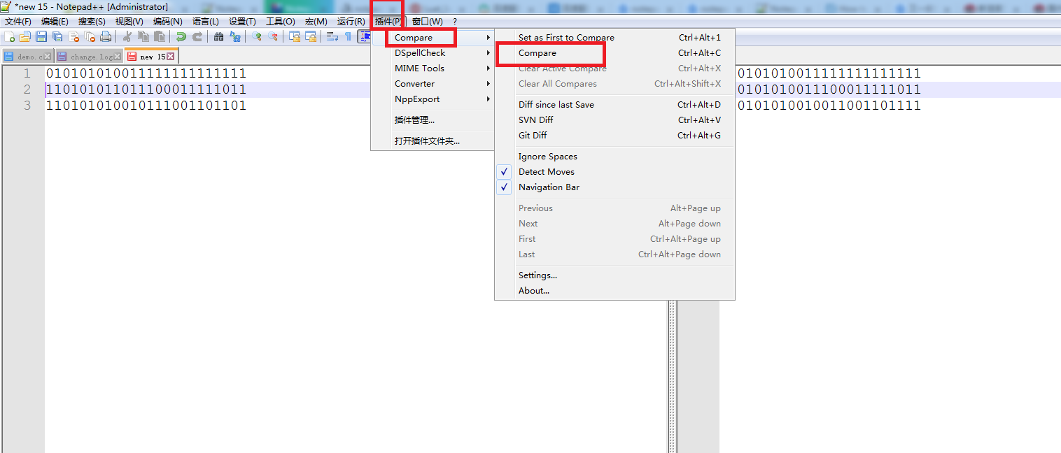The image size is (1061, 453).
Task: Click the 插件(P) plugins menu
Action: click(x=388, y=22)
